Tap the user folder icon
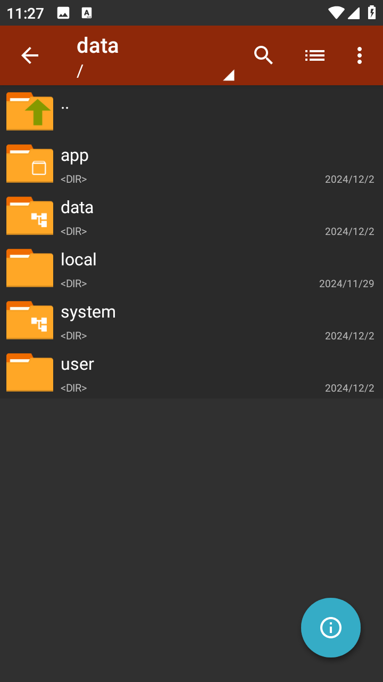The image size is (383, 682). tap(30, 372)
